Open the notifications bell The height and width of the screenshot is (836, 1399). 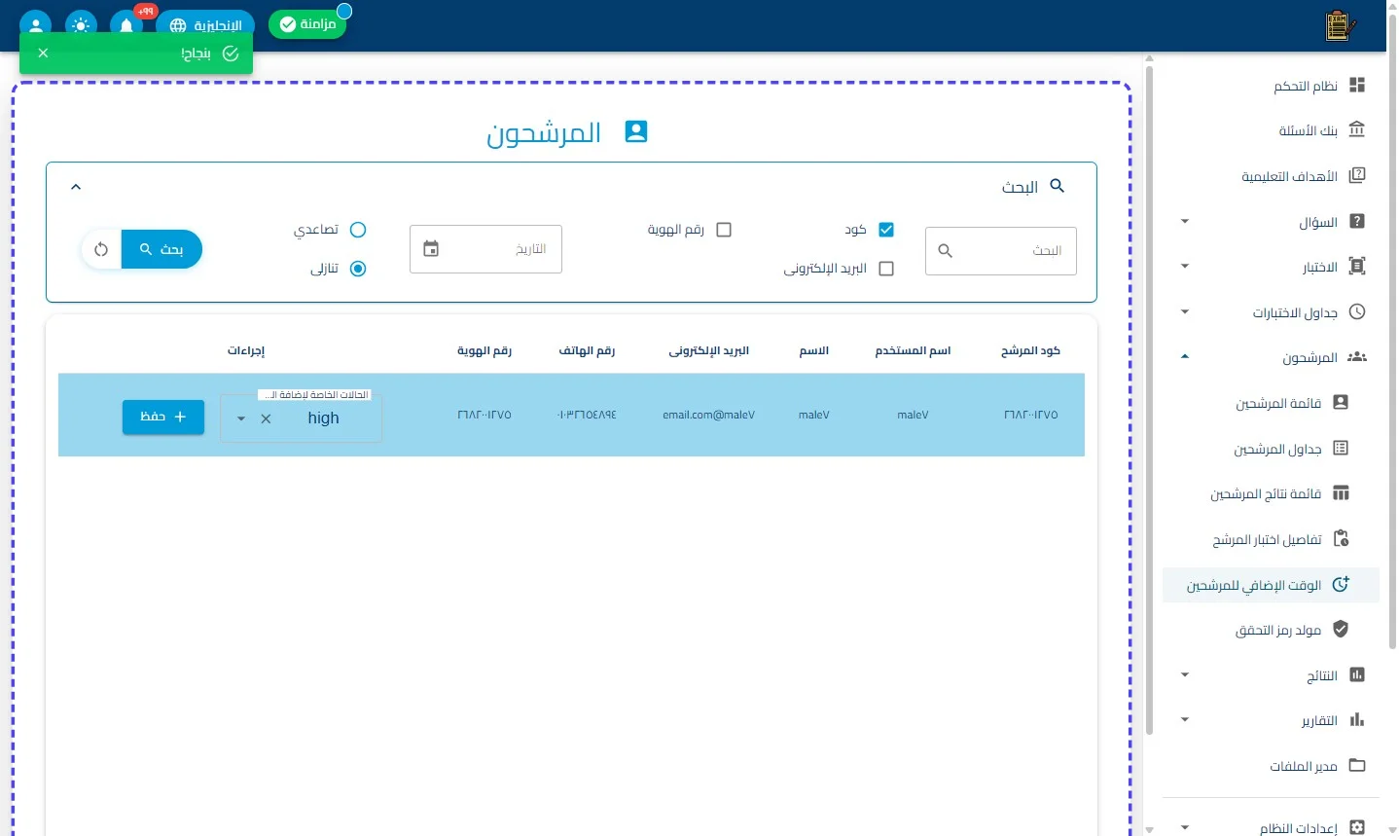[x=126, y=24]
